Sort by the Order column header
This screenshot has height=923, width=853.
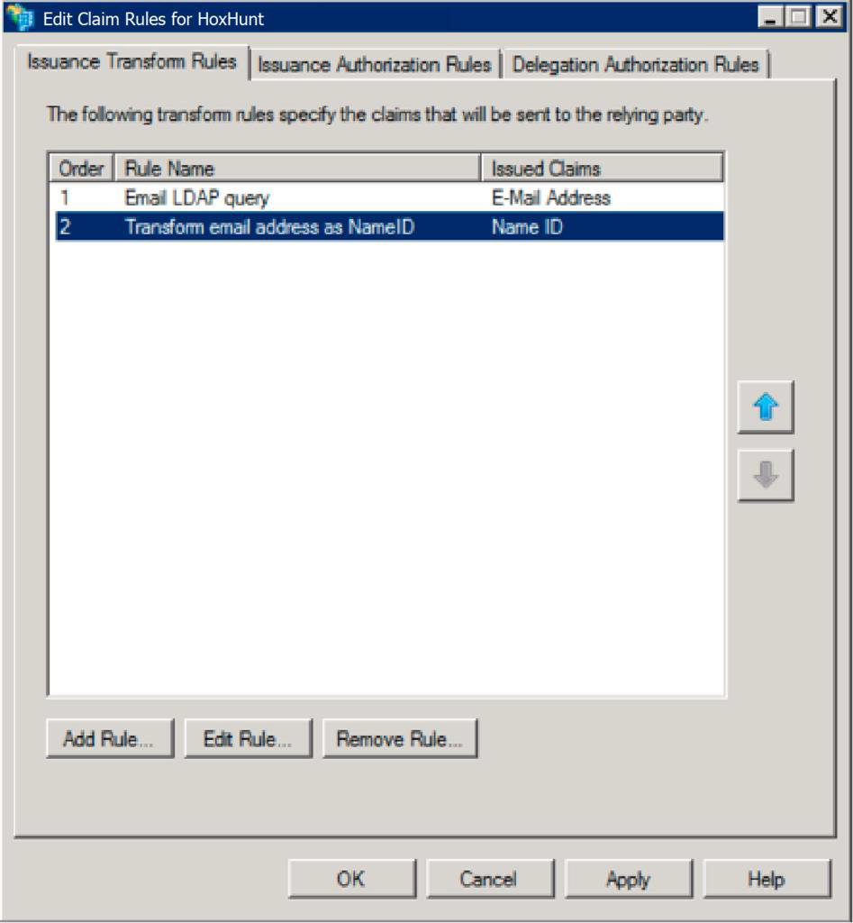tap(81, 169)
